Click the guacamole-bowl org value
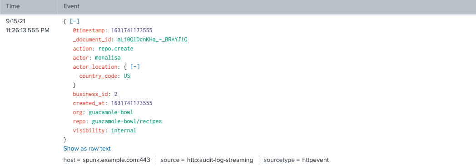476x166 pixels. 111,112
